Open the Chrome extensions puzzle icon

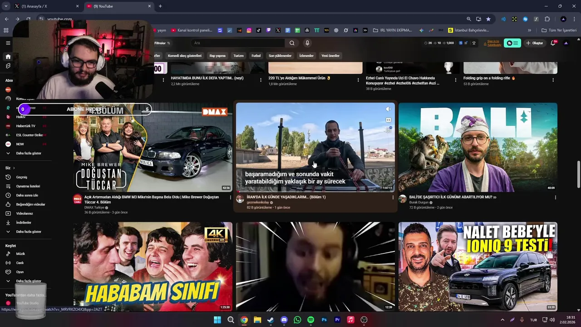click(x=547, y=19)
